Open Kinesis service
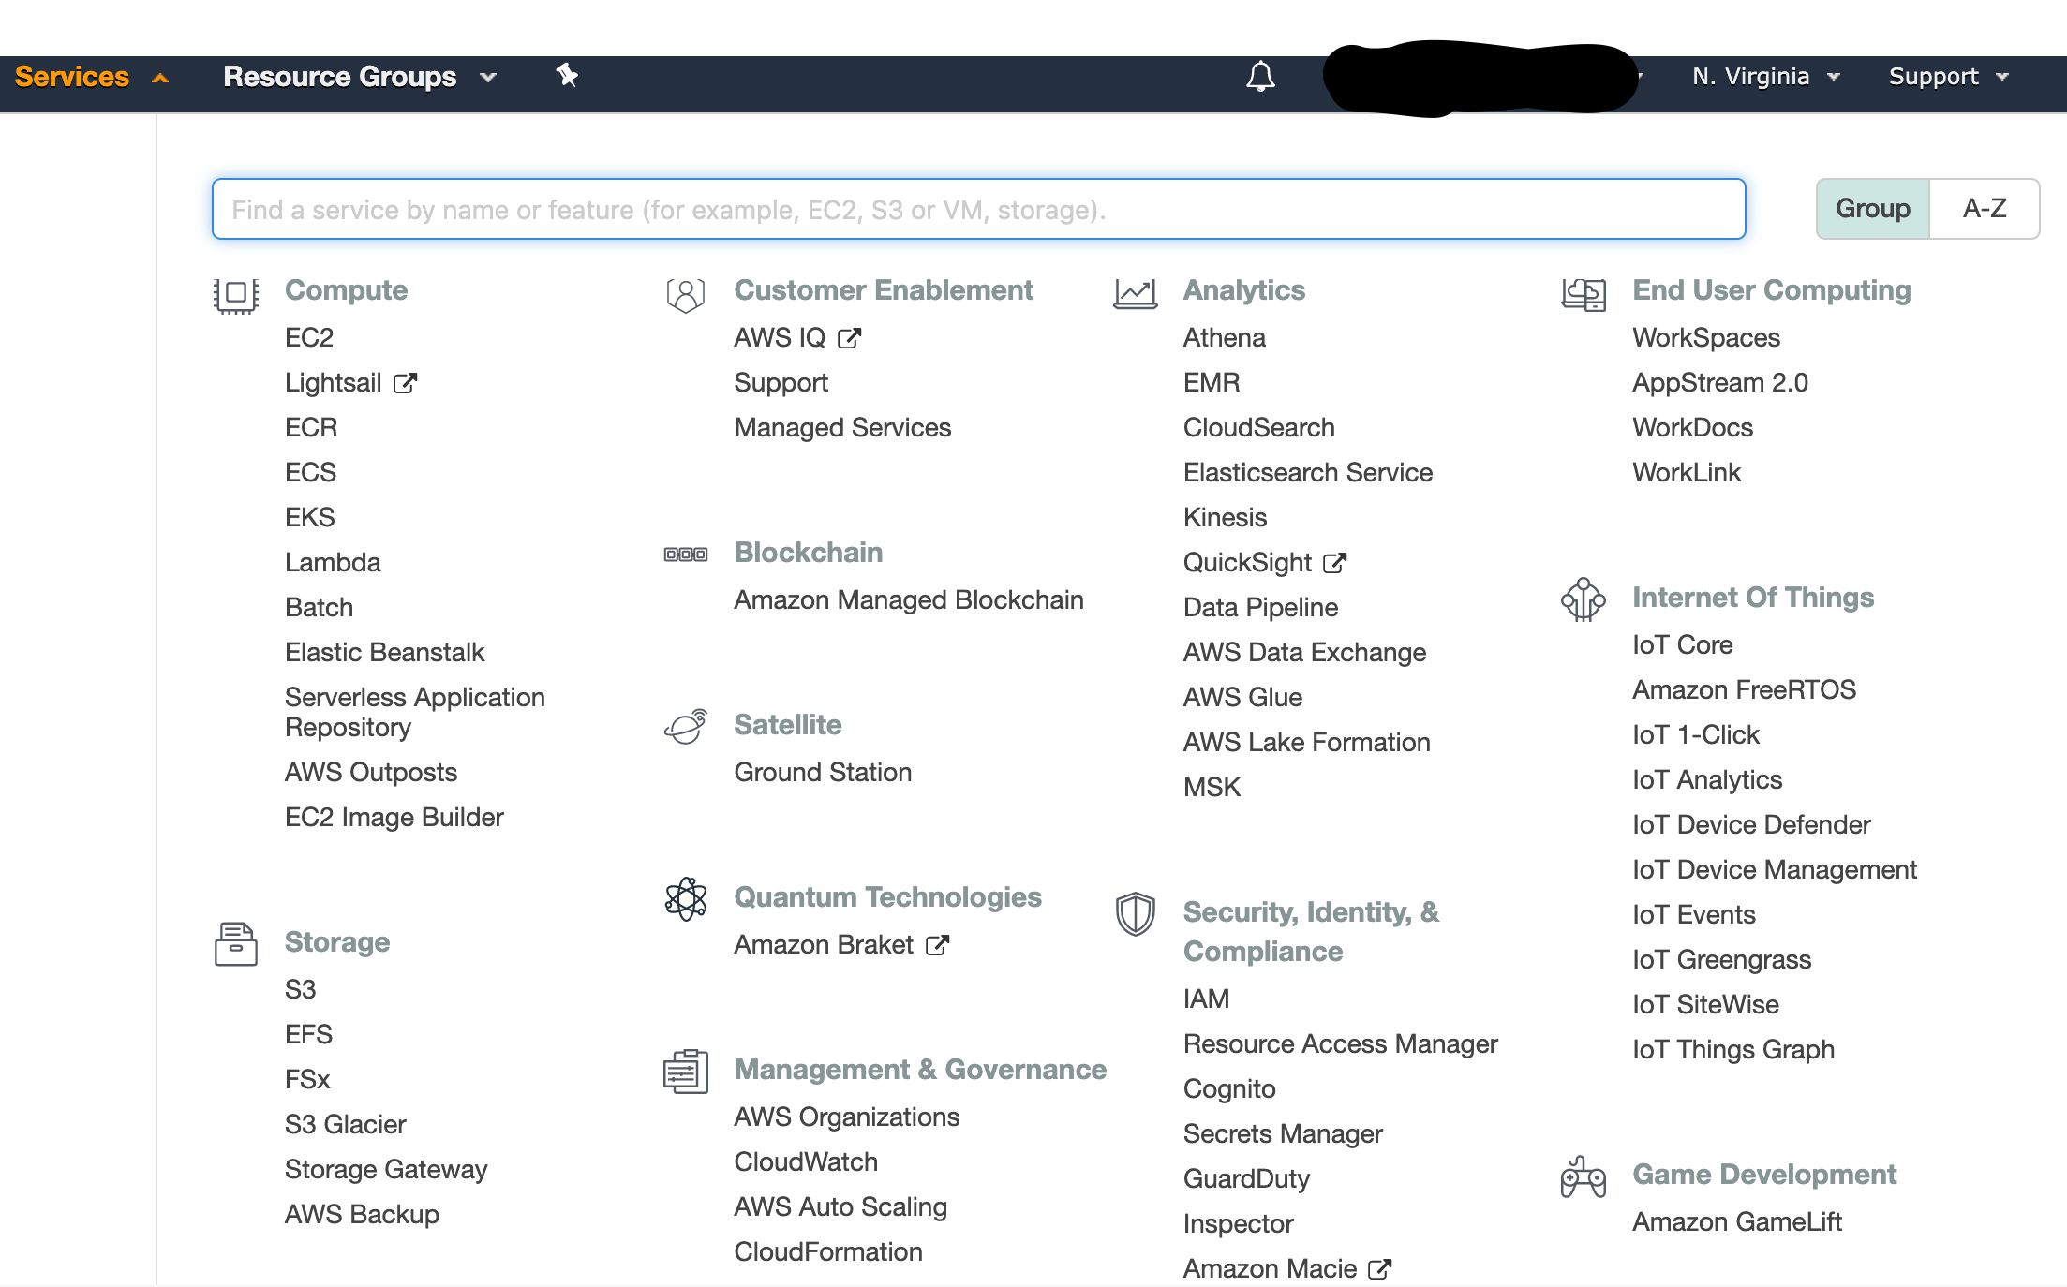This screenshot has height=1287, width=2067. (1225, 517)
